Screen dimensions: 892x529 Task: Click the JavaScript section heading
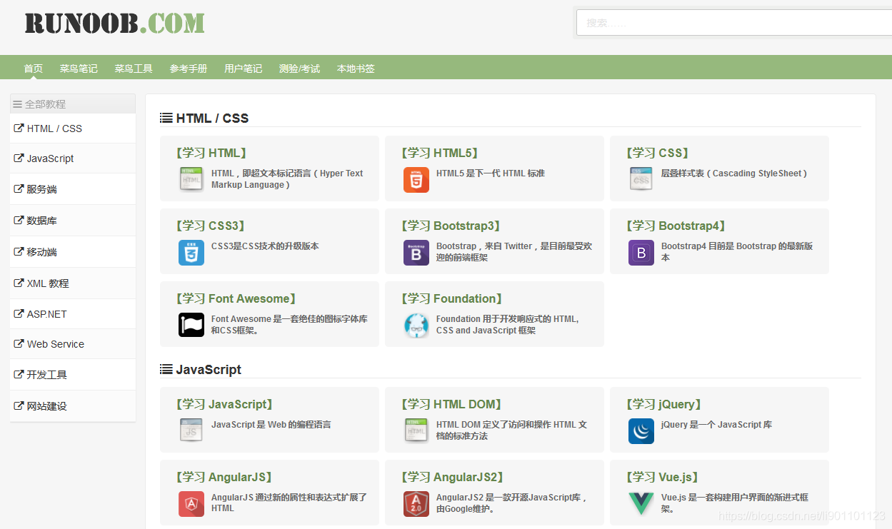click(x=209, y=370)
